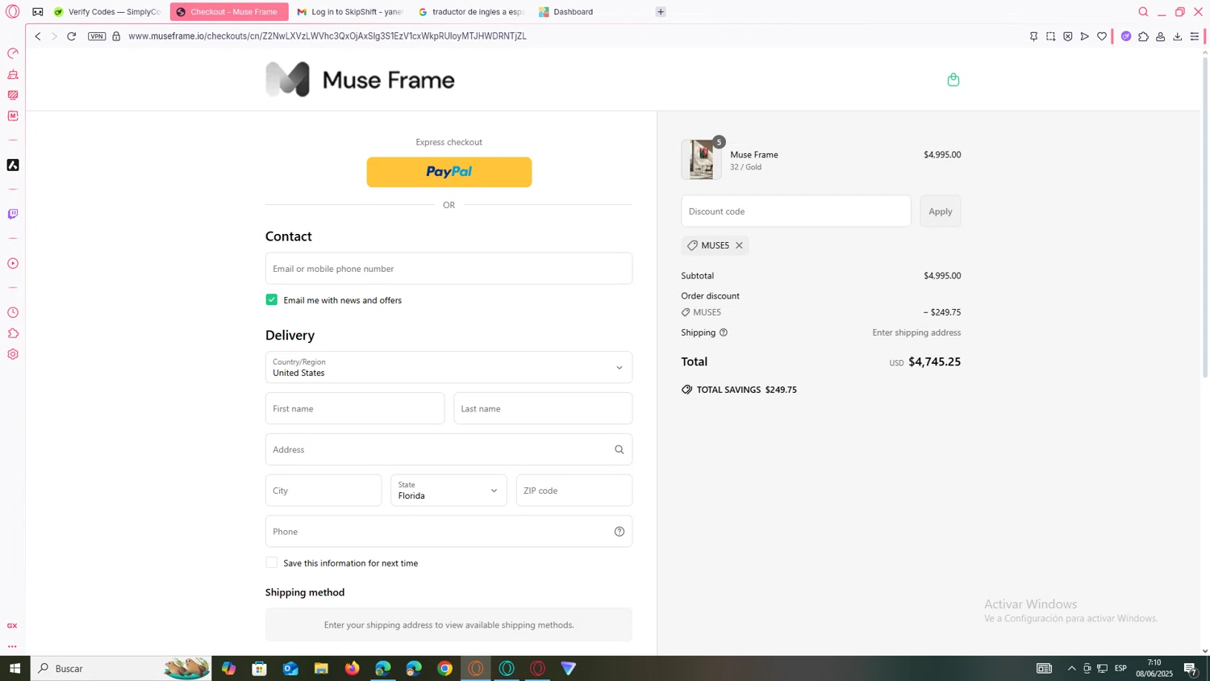Open the traductor de ingles tab

pos(473,12)
